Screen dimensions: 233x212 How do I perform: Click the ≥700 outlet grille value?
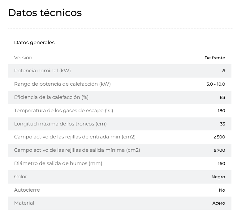click(x=219, y=150)
